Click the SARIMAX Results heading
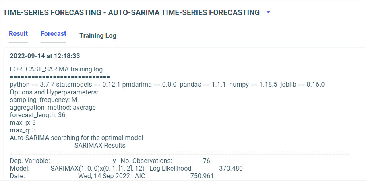The height and width of the screenshot is (181, 366). pos(100,145)
